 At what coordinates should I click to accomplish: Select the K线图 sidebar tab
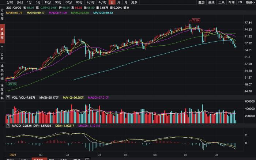coord(2,33)
